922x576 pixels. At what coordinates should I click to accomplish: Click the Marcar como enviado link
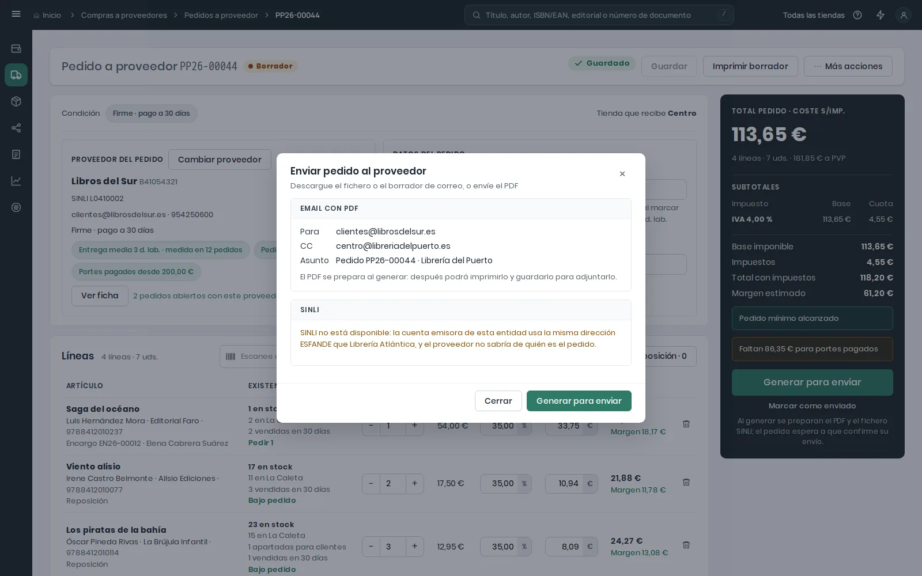point(813,406)
